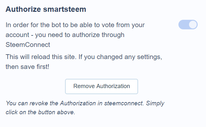Click the italic word "Simply" in the note
Image resolution: width=206 pixels, height=127 pixels.
point(155,103)
